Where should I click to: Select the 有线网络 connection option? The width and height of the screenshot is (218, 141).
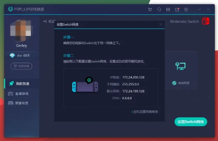181,83
